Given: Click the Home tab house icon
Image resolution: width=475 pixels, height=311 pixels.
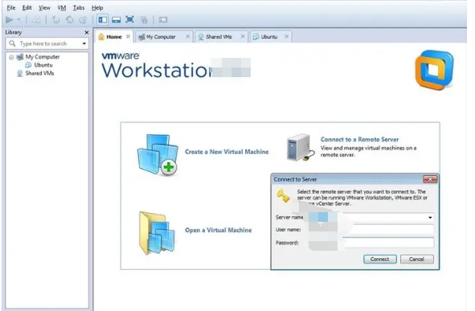Looking at the screenshot, I should pyautogui.click(x=101, y=37).
